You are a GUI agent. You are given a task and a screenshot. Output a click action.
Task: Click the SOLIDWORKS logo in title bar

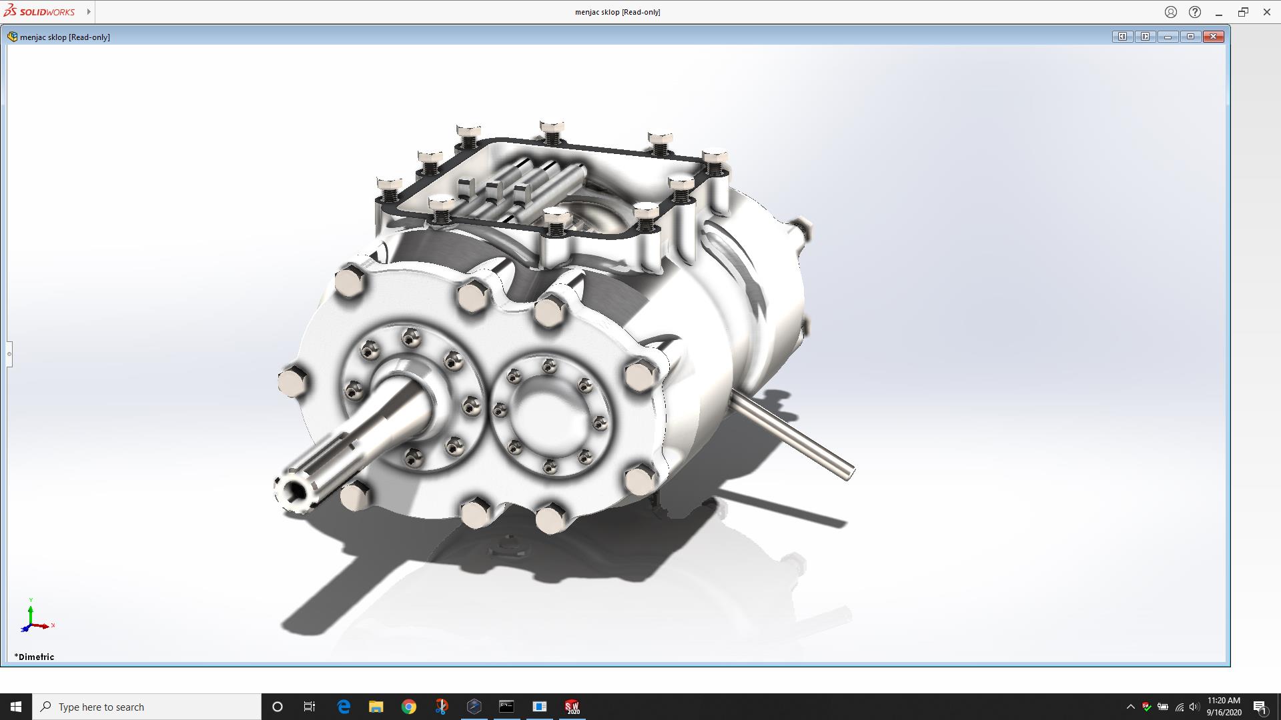[x=39, y=11]
